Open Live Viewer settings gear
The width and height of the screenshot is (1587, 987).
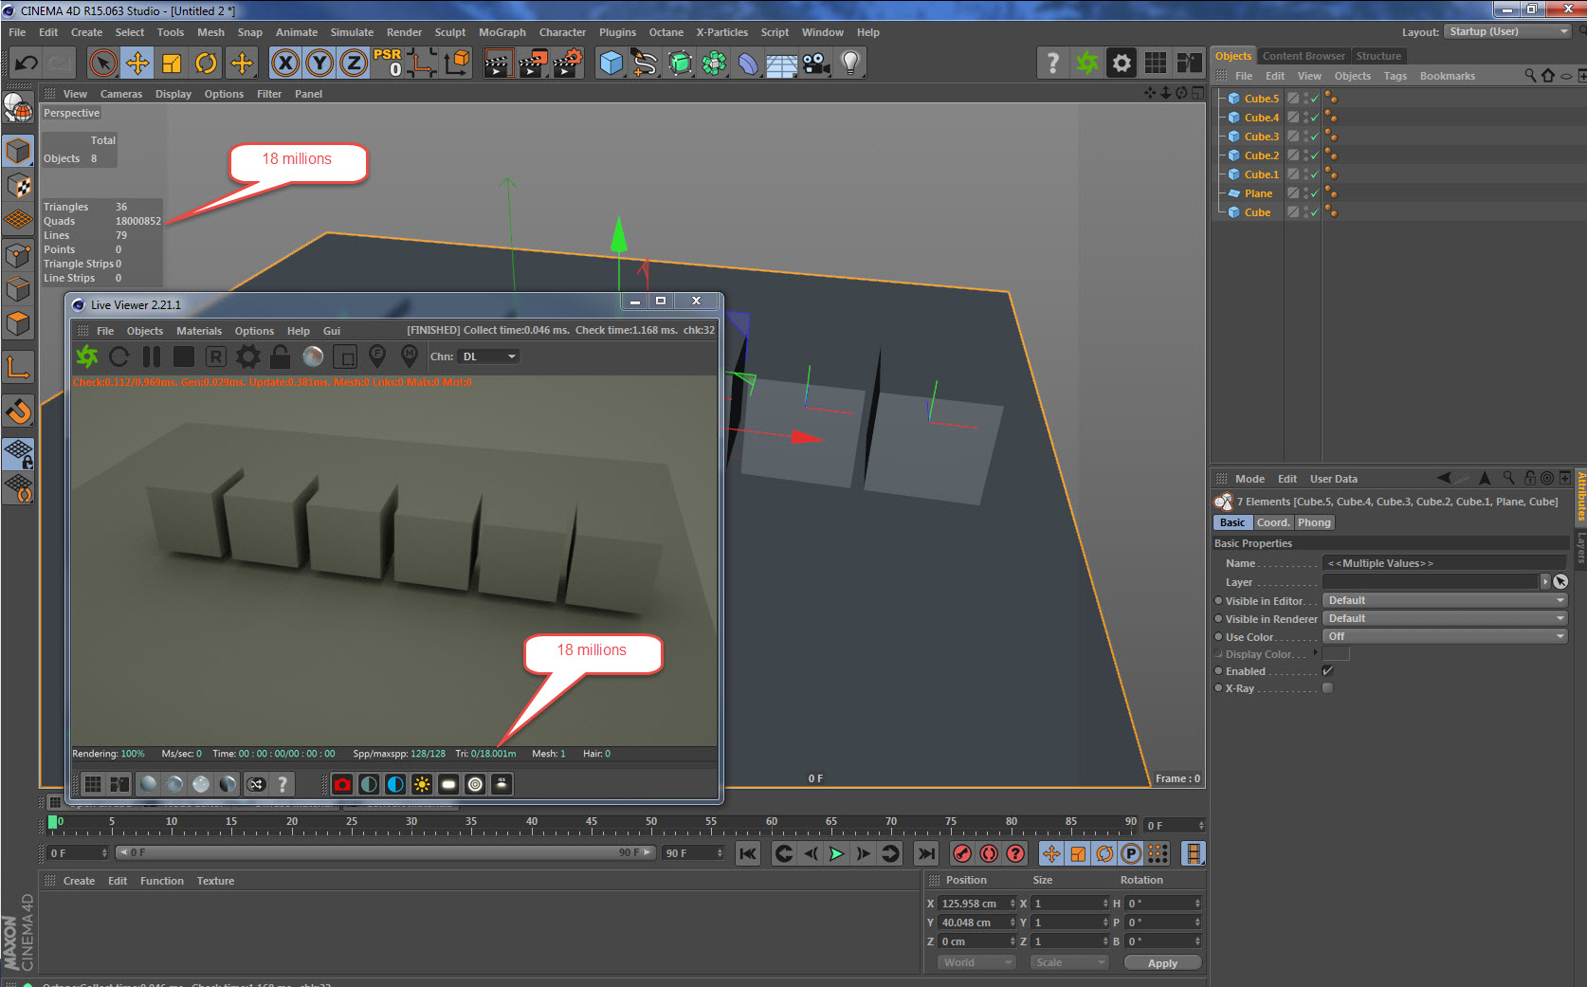point(248,356)
